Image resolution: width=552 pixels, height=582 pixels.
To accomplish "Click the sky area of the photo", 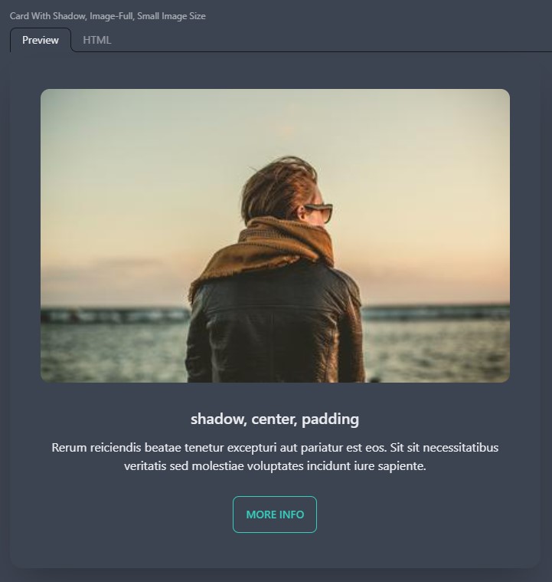I will pyautogui.click(x=149, y=167).
